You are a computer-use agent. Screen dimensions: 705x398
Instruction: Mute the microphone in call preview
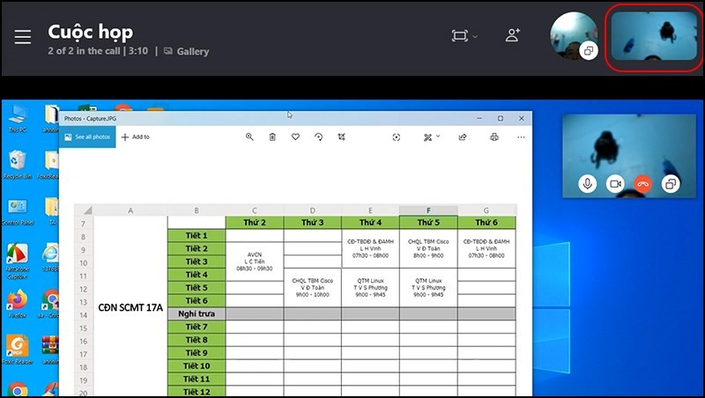(x=587, y=184)
